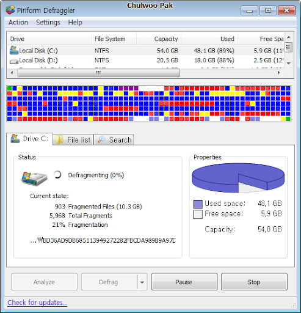Select the Local Disk (D:) drive icon

click(x=14, y=61)
